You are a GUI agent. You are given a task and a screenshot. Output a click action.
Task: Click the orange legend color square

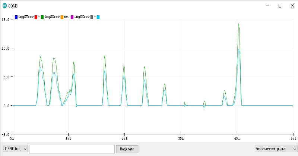tap(62, 17)
